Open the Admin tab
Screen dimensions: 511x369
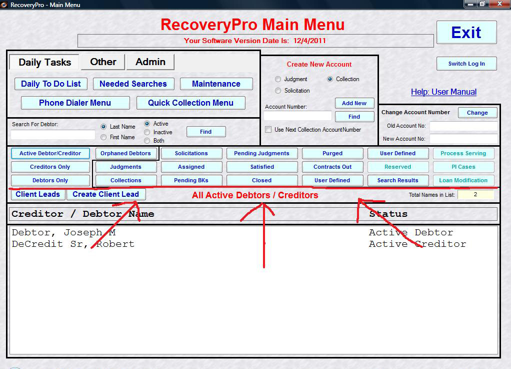(x=150, y=62)
